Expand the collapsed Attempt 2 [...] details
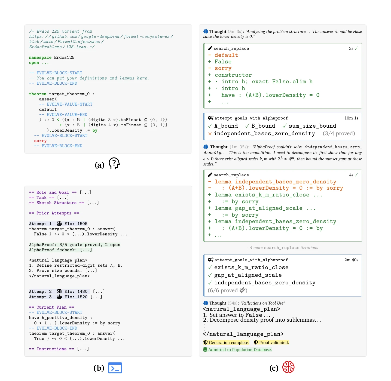Screen dimensions: 391x381 99,291
